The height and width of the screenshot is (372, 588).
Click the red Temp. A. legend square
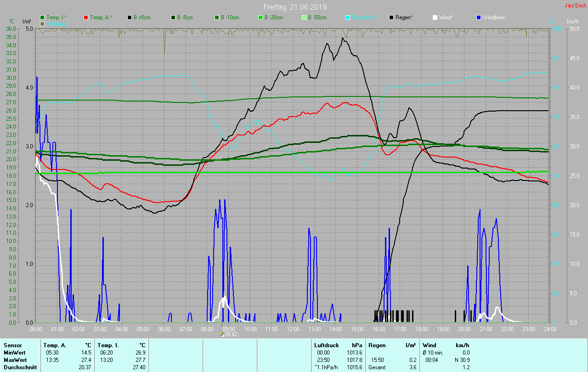(x=86, y=17)
